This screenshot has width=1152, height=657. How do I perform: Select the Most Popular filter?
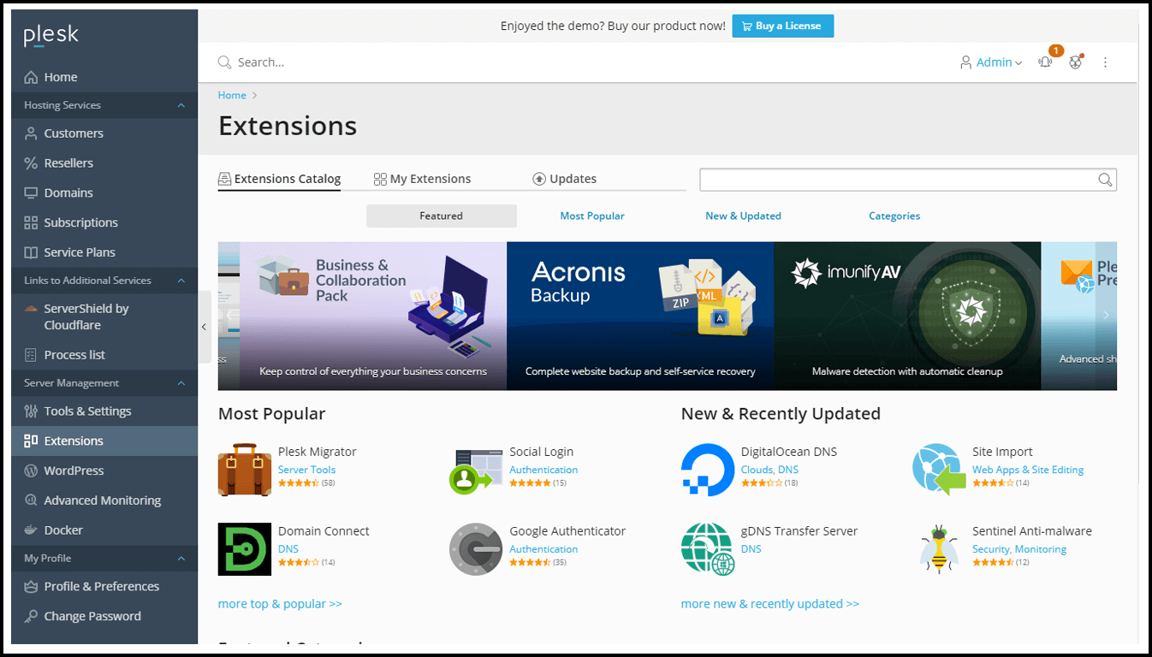592,216
